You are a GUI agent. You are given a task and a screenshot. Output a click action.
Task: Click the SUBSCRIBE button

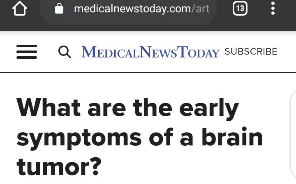coord(251,51)
